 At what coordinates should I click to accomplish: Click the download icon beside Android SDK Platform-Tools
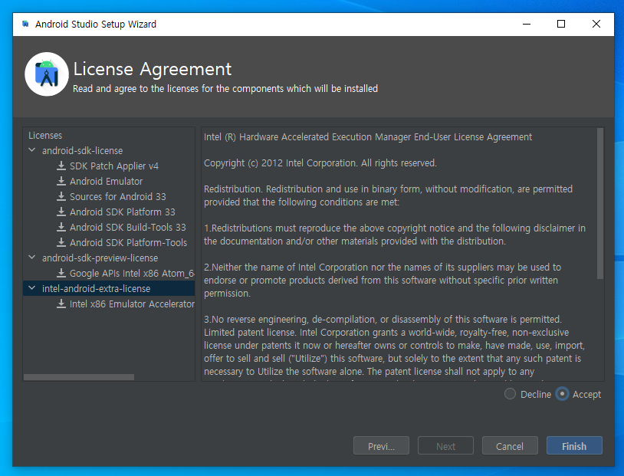pyautogui.click(x=61, y=242)
